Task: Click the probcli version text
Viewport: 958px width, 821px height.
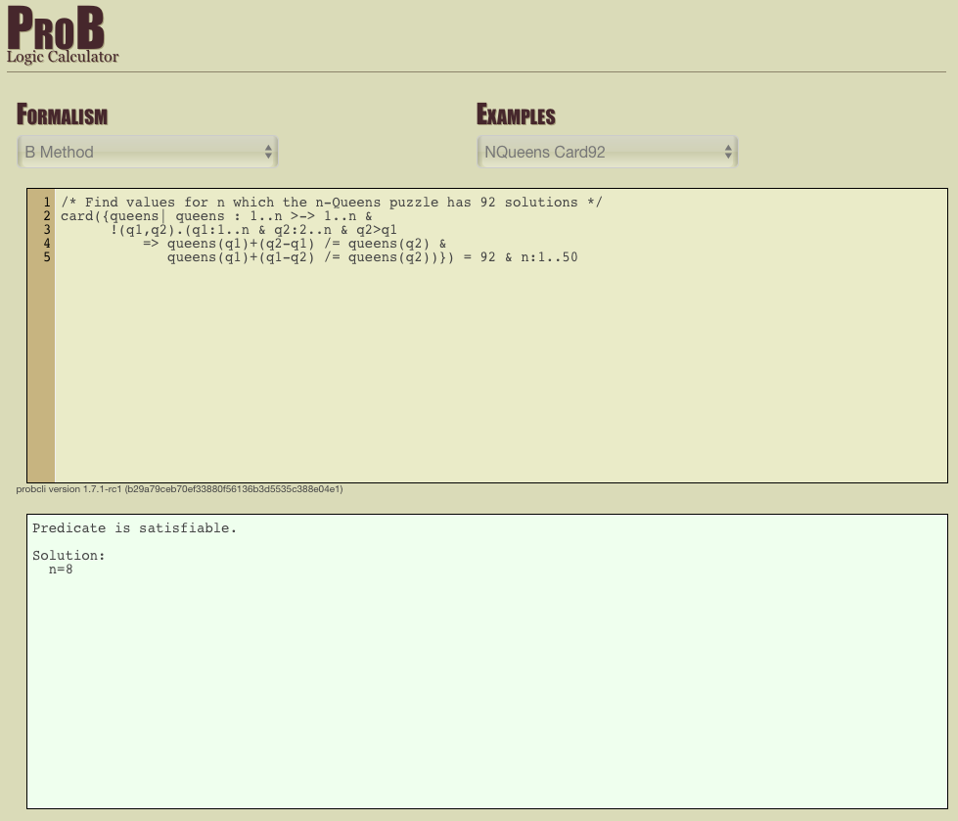Action: 179,488
